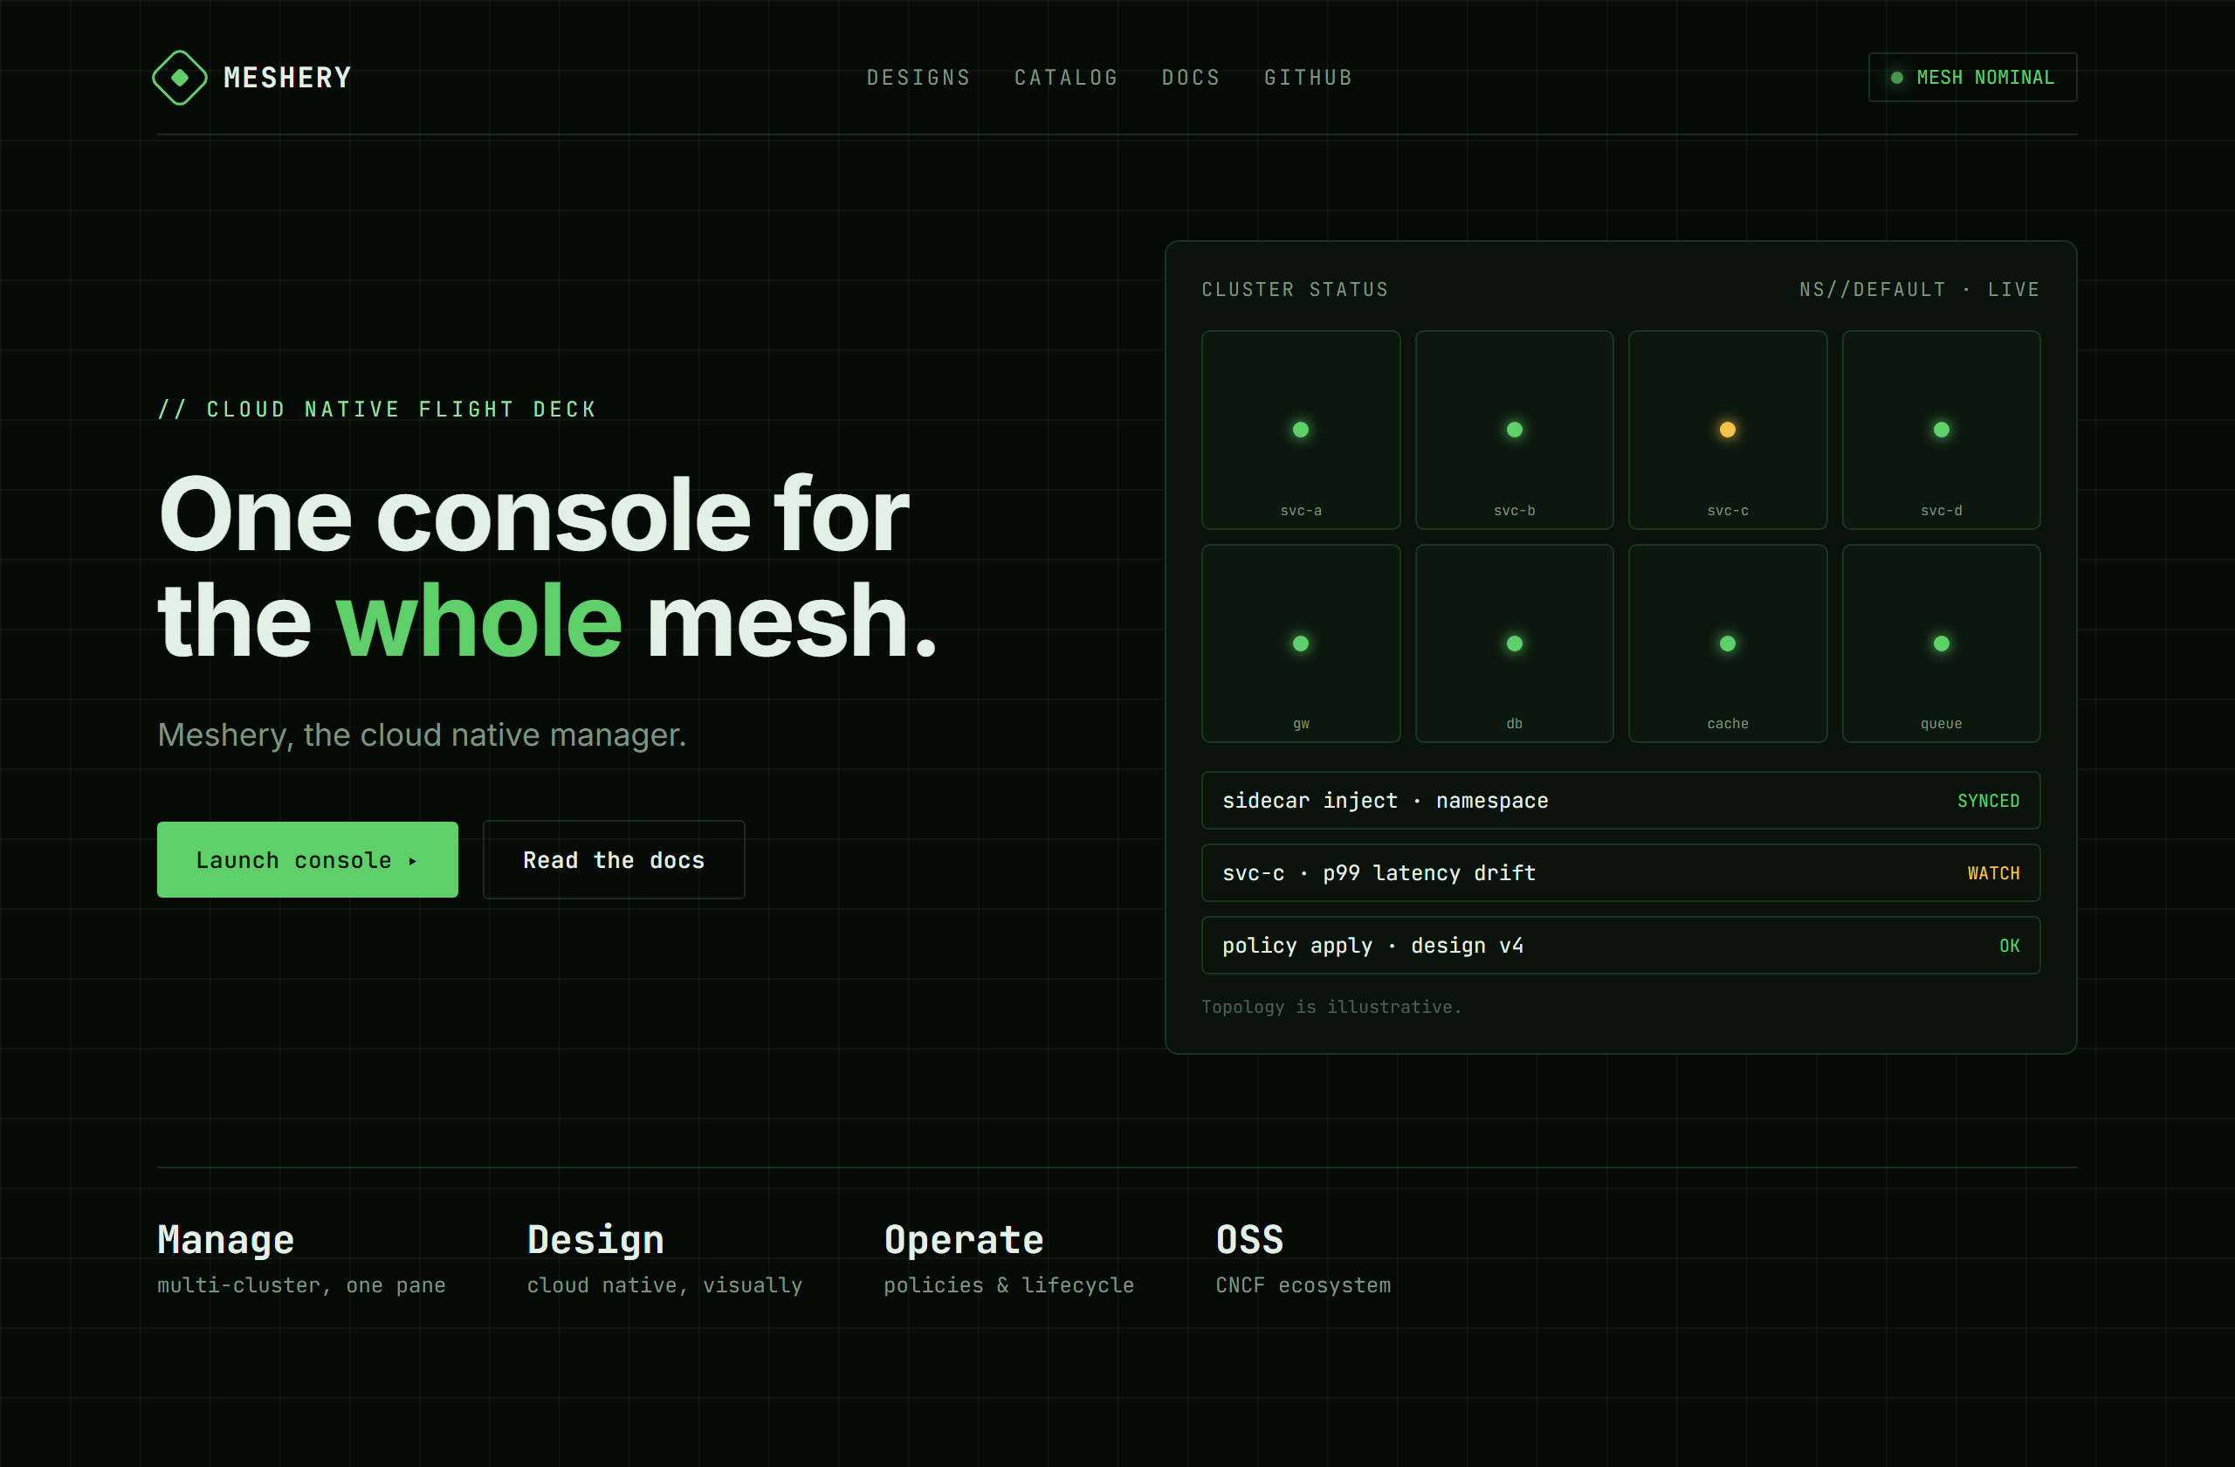This screenshot has width=2235, height=1467.
Task: Select the cache service tile
Action: (1727, 644)
